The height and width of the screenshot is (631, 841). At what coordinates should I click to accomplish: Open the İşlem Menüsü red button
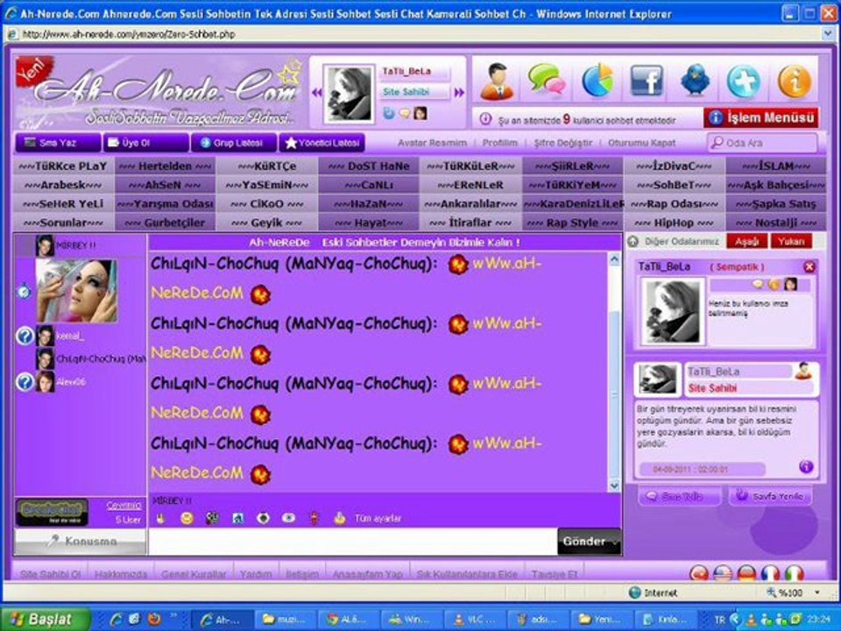click(761, 117)
